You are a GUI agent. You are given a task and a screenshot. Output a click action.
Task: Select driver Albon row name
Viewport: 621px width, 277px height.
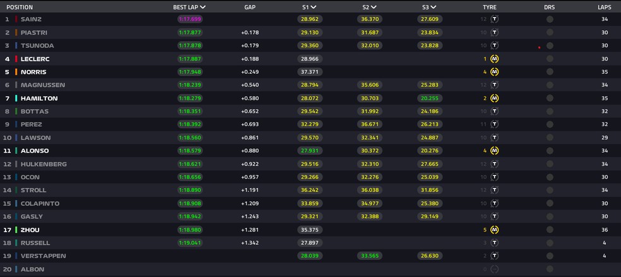click(x=32, y=269)
